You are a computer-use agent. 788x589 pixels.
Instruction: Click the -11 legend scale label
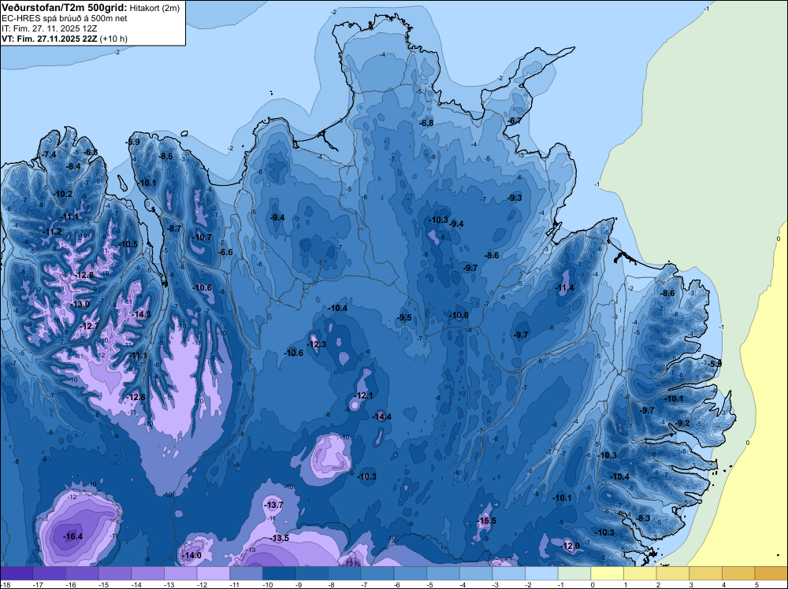tap(235, 584)
